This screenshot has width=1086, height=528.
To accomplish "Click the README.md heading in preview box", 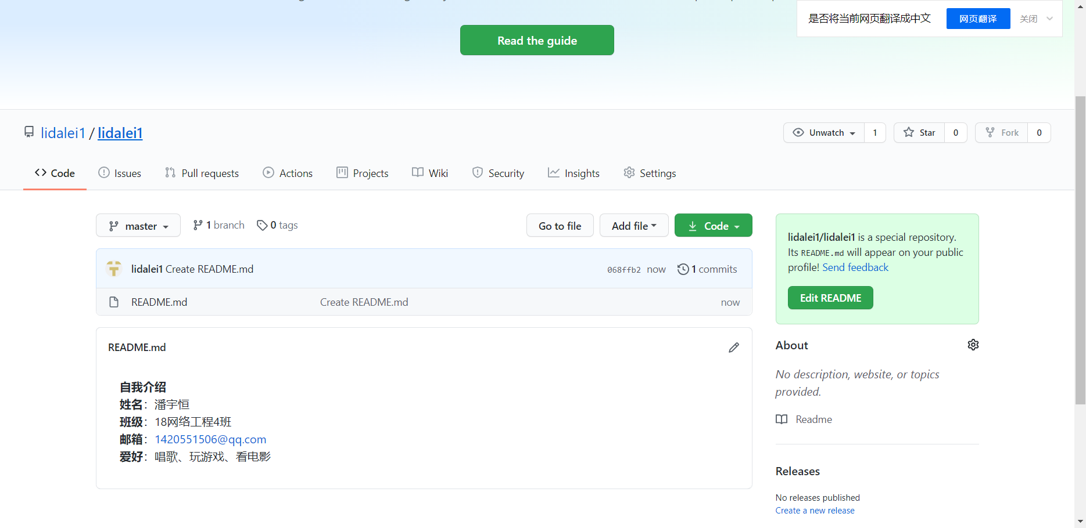I will click(137, 347).
